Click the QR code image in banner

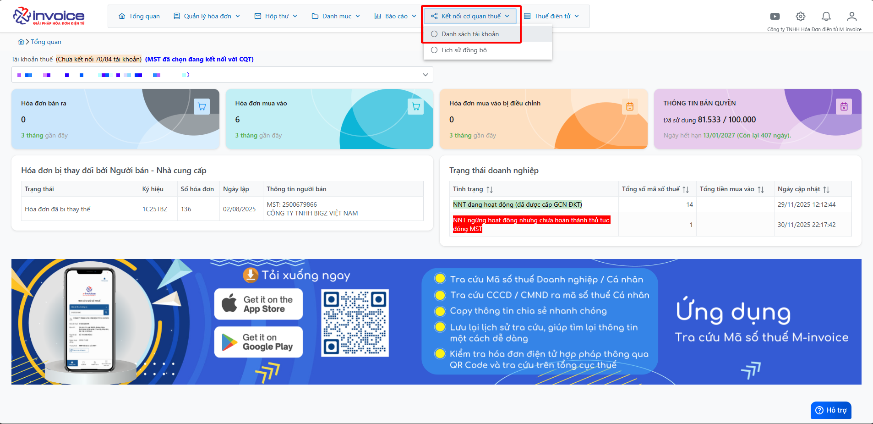[x=355, y=323]
